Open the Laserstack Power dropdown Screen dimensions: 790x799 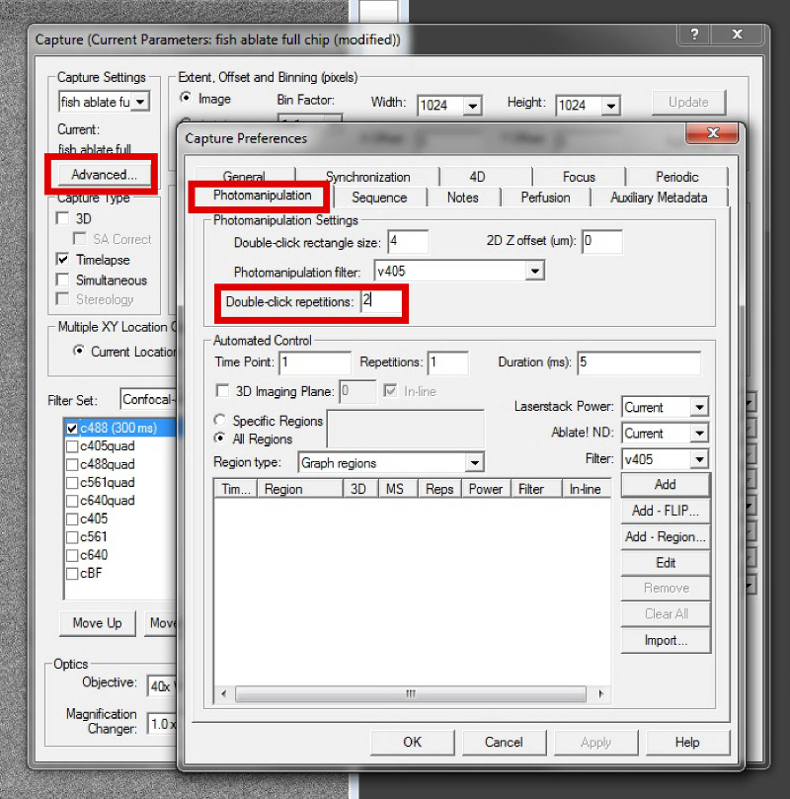coord(699,407)
